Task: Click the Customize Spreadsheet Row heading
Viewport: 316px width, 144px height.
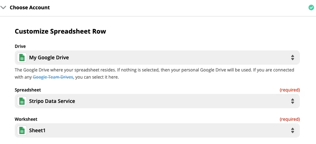Action: coord(60,31)
